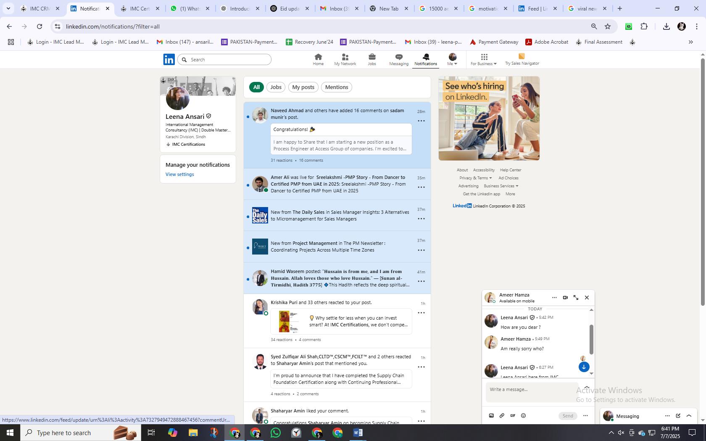Close the Ameer Hamza chat window
706x441 pixels.
pos(587,297)
